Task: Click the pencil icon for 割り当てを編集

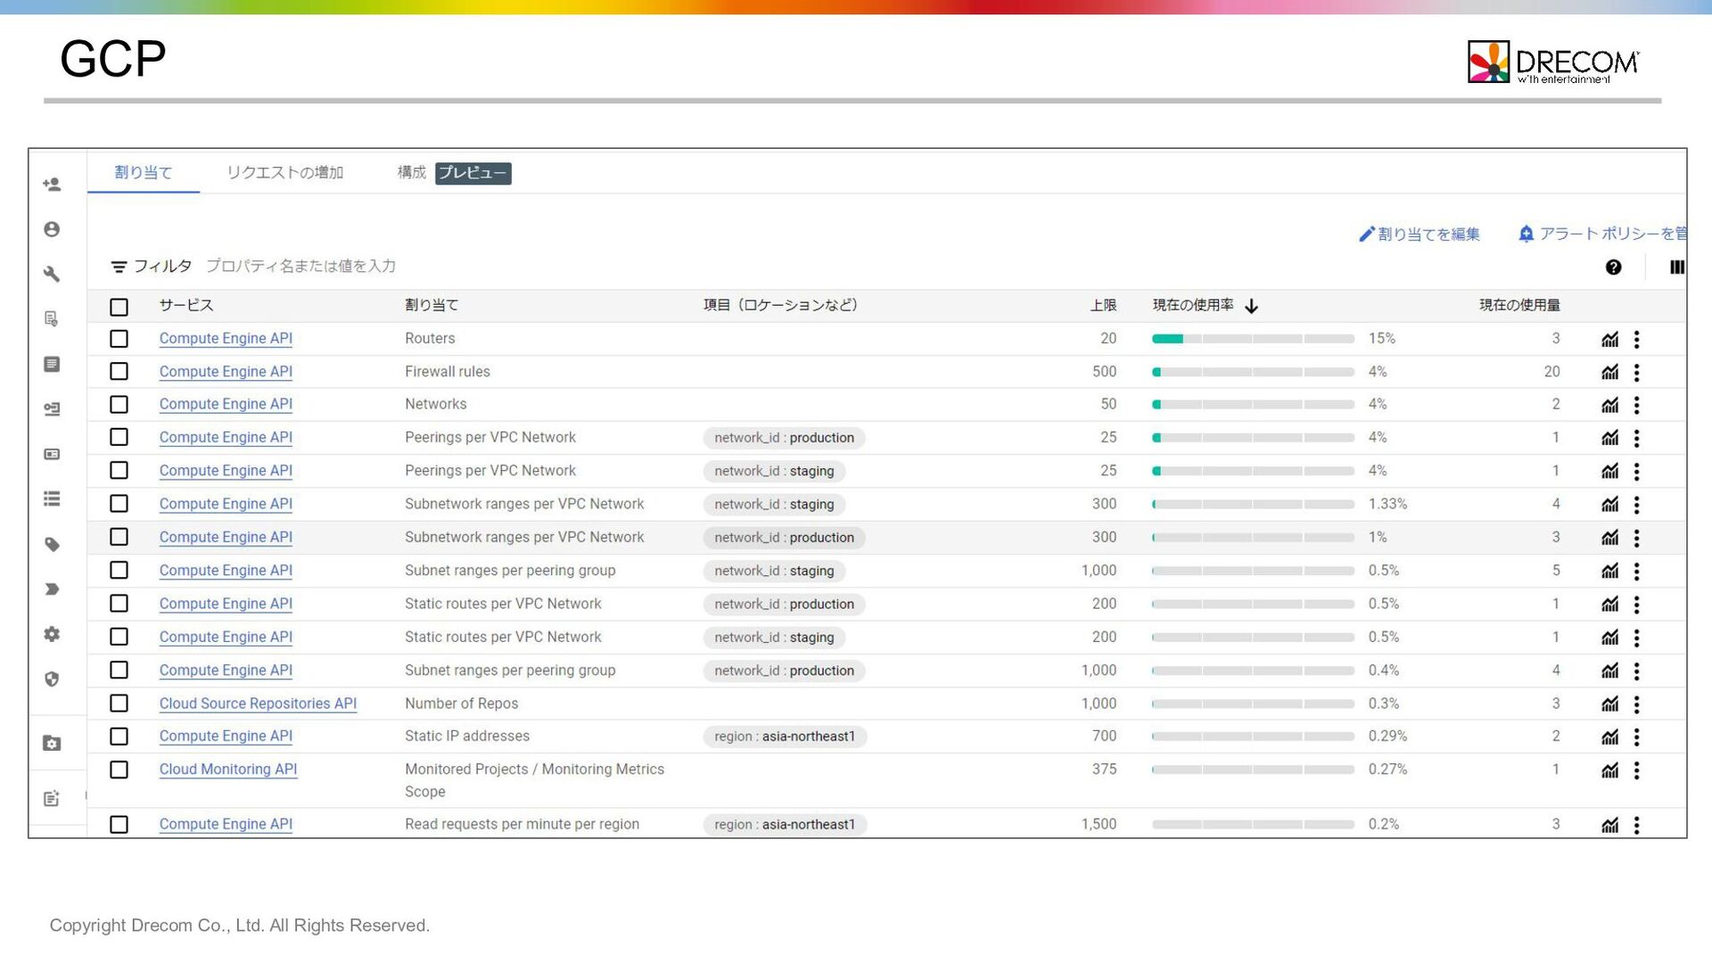Action: (x=1366, y=234)
